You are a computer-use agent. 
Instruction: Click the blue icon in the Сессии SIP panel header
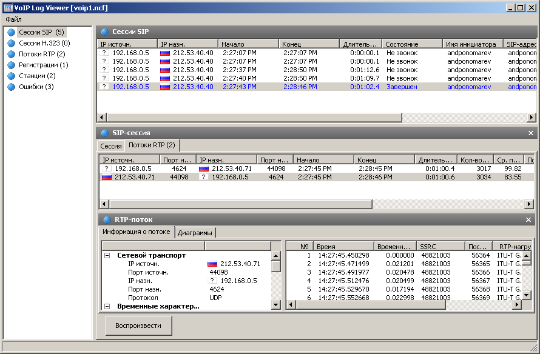[x=105, y=32]
